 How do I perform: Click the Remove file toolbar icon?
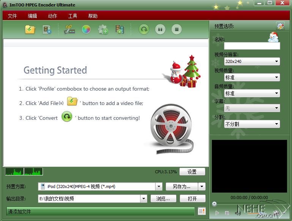[x=47, y=29]
